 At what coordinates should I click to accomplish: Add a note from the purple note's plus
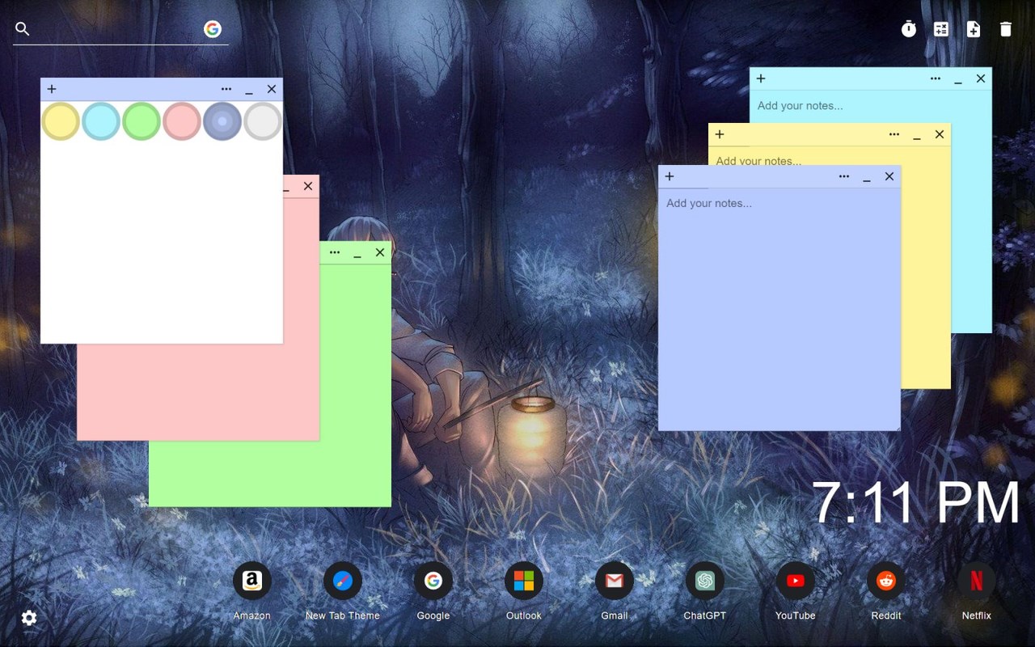[x=670, y=176]
